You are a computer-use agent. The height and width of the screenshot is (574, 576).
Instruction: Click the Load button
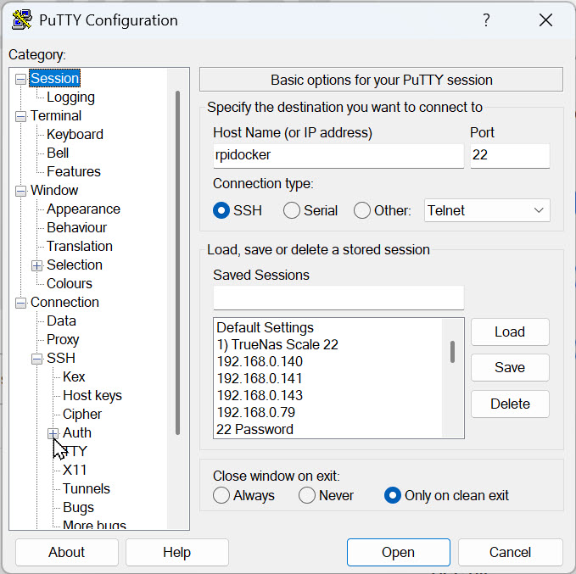coord(510,332)
